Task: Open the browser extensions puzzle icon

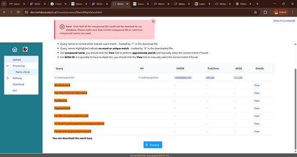Action: click(x=265, y=12)
